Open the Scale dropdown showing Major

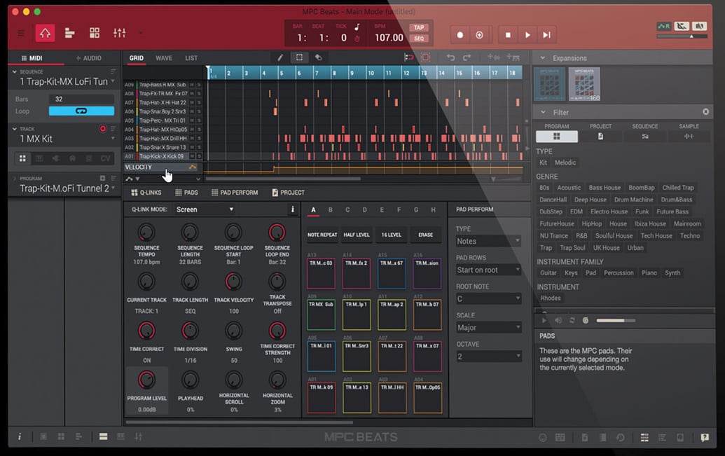[x=488, y=327]
